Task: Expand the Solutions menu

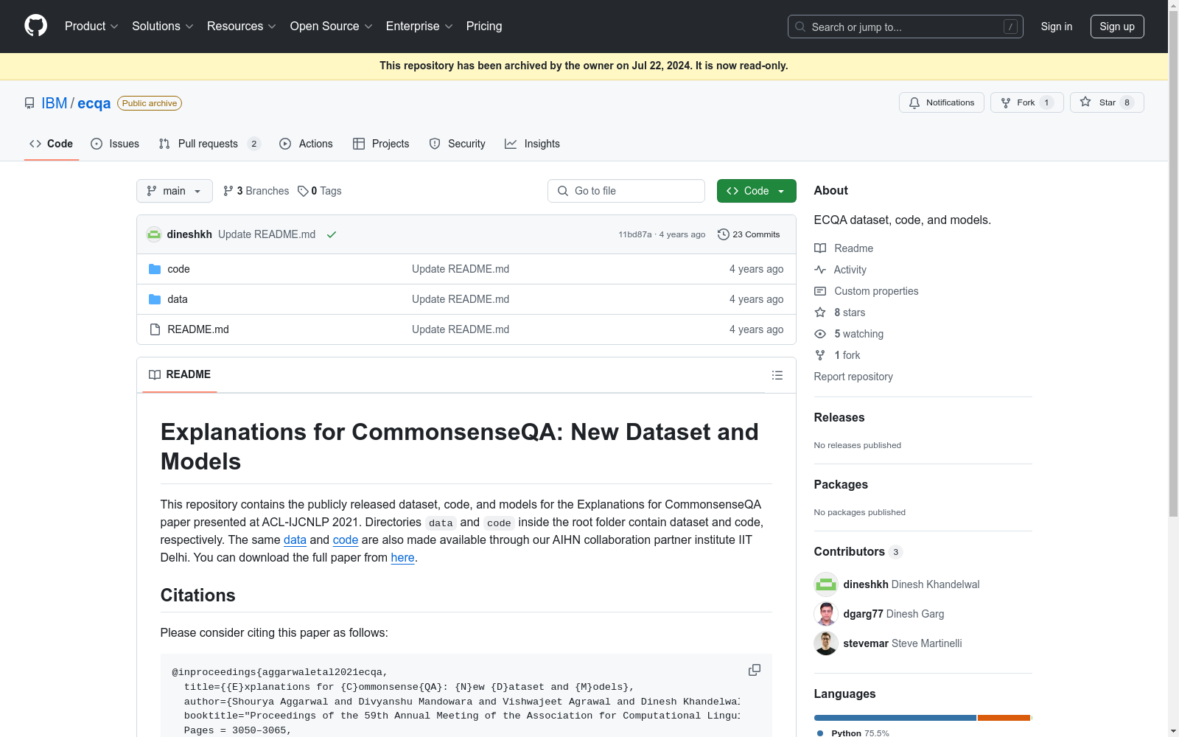Action: [x=163, y=27]
